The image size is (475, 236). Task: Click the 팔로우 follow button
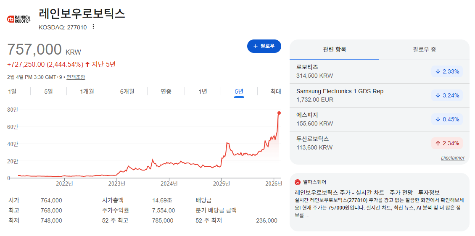[x=264, y=46]
